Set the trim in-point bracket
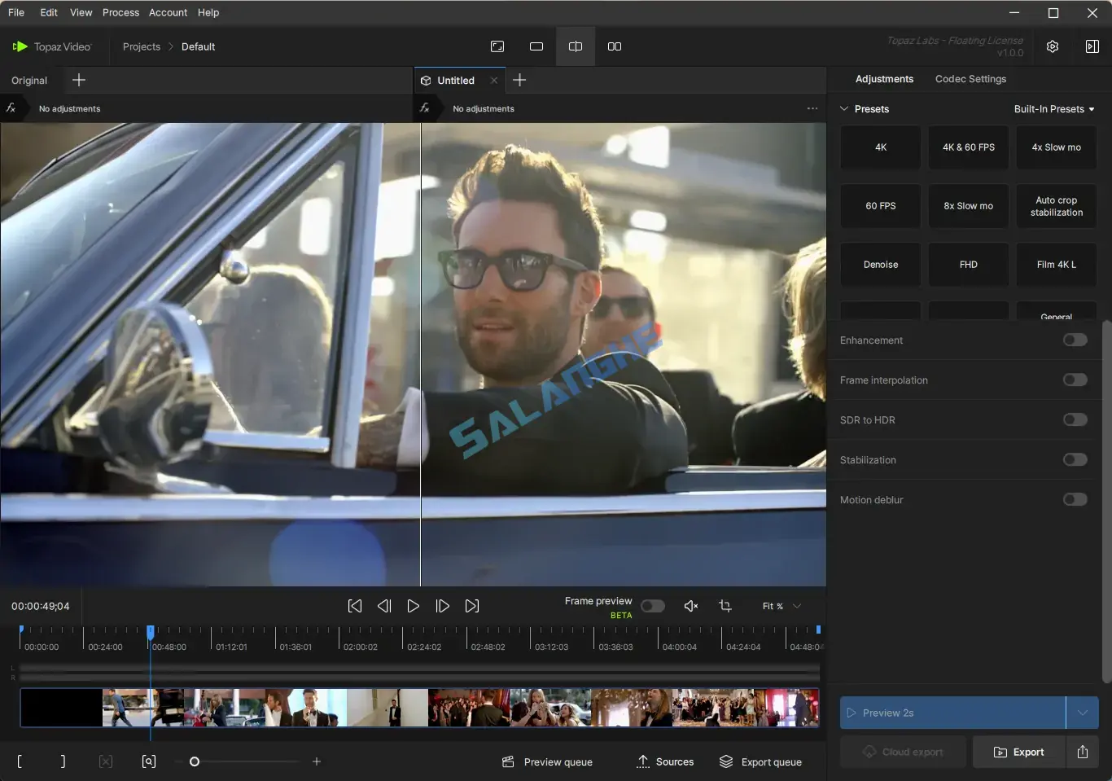 pos(20,761)
